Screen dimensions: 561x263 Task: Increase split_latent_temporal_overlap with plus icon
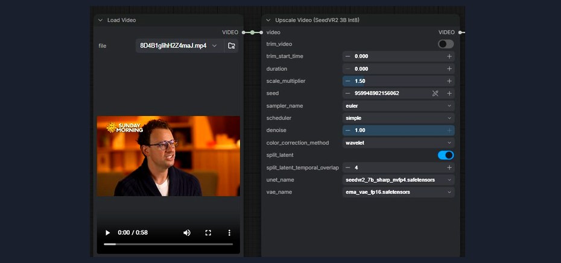(x=449, y=167)
